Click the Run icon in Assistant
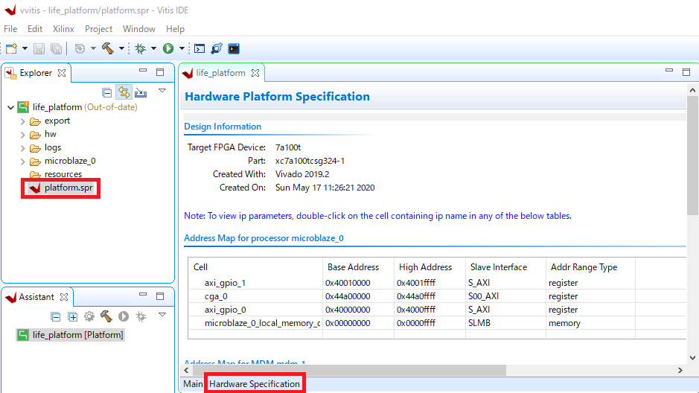The height and width of the screenshot is (393, 699). pos(124,316)
